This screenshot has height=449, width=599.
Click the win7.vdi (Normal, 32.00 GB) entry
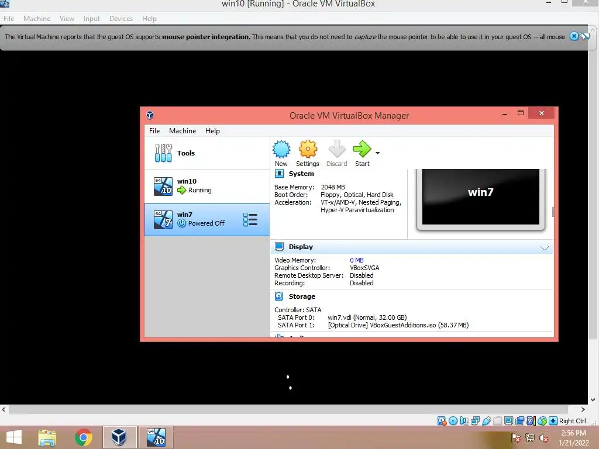pos(367,317)
